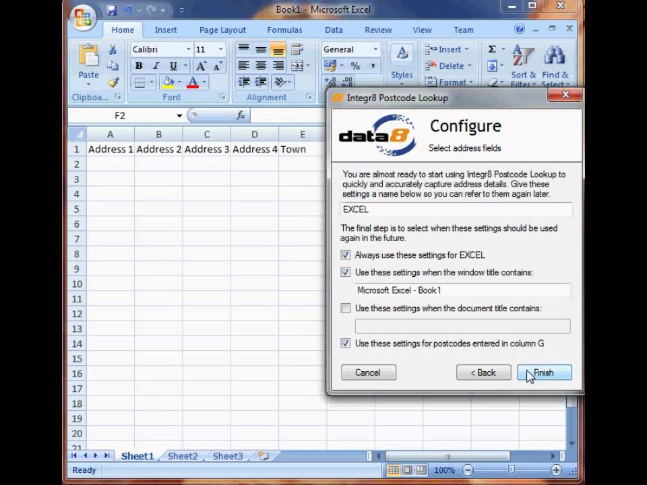647x485 pixels.
Task: Open the font size 11 dropdown
Action: pyautogui.click(x=221, y=49)
